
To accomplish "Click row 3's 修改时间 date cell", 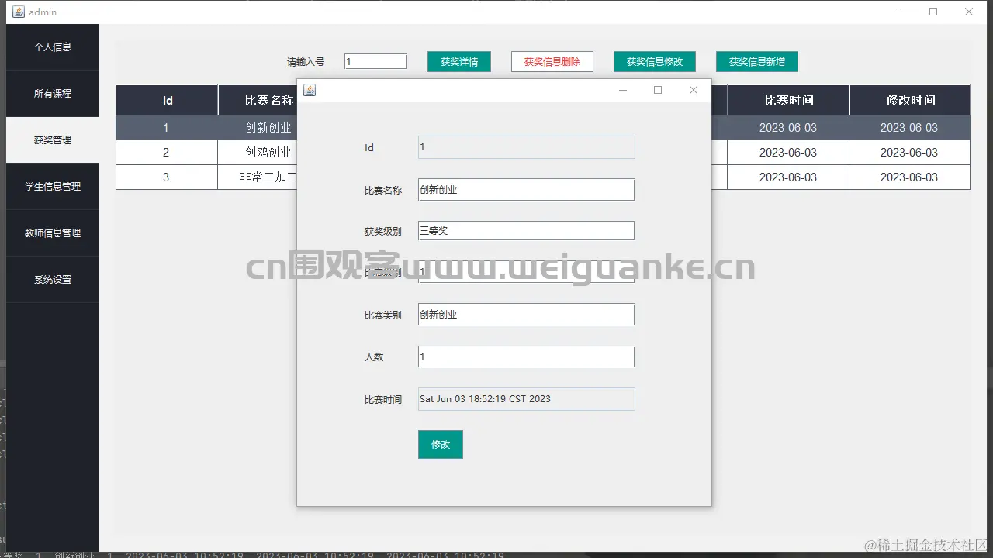I will coord(909,177).
